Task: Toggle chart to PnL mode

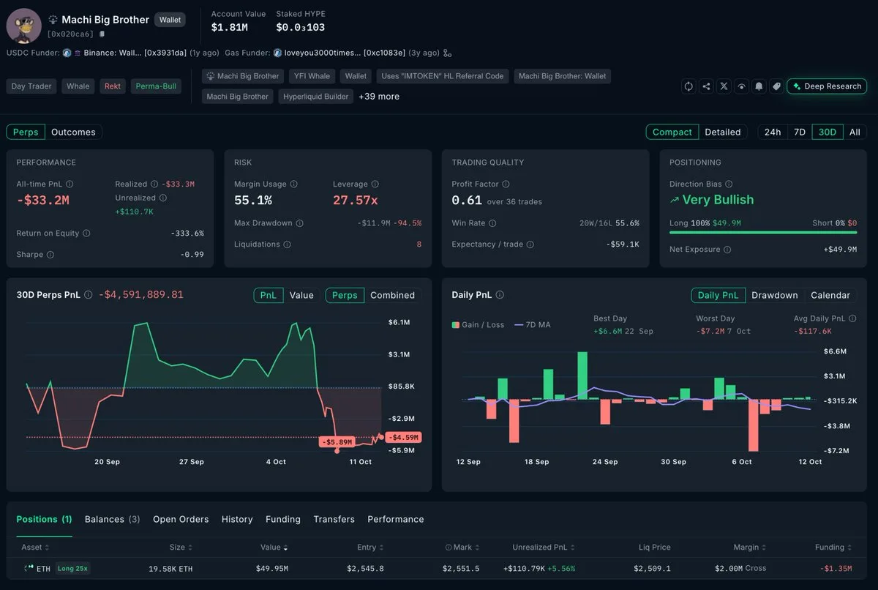Action: click(269, 296)
